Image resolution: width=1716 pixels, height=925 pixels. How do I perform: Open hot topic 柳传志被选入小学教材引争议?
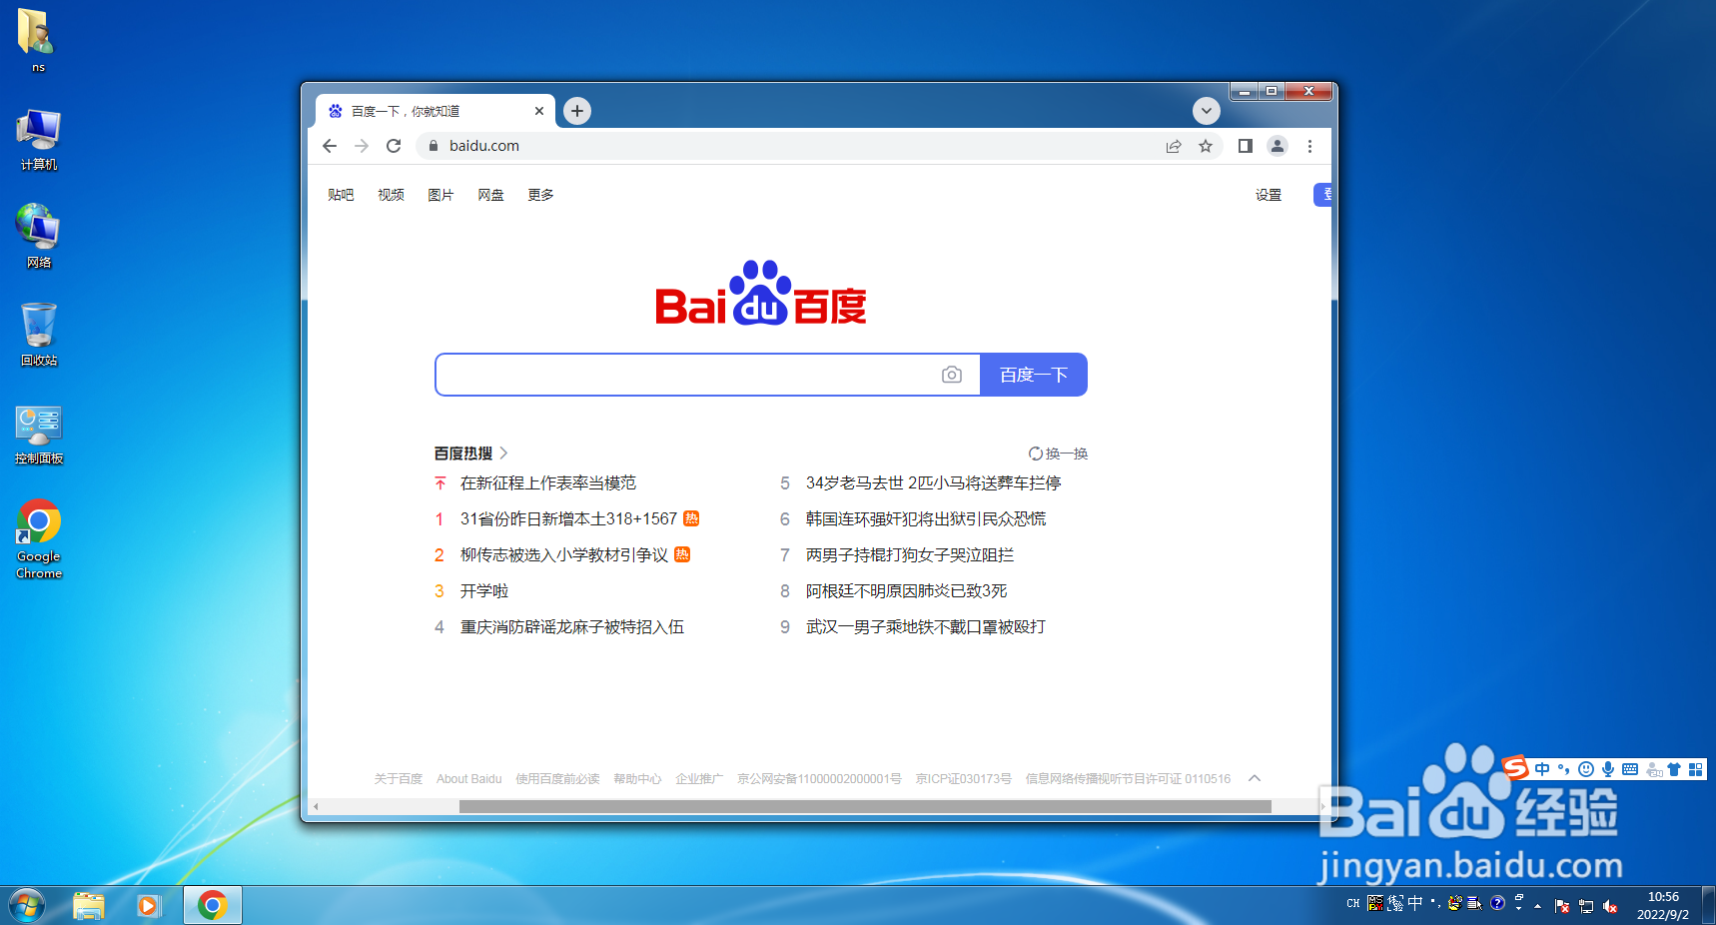[564, 555]
